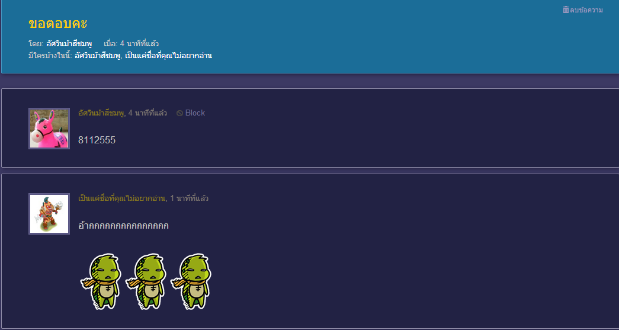
Task: Click the อ้ากกกกก message text
Action: tap(124, 225)
